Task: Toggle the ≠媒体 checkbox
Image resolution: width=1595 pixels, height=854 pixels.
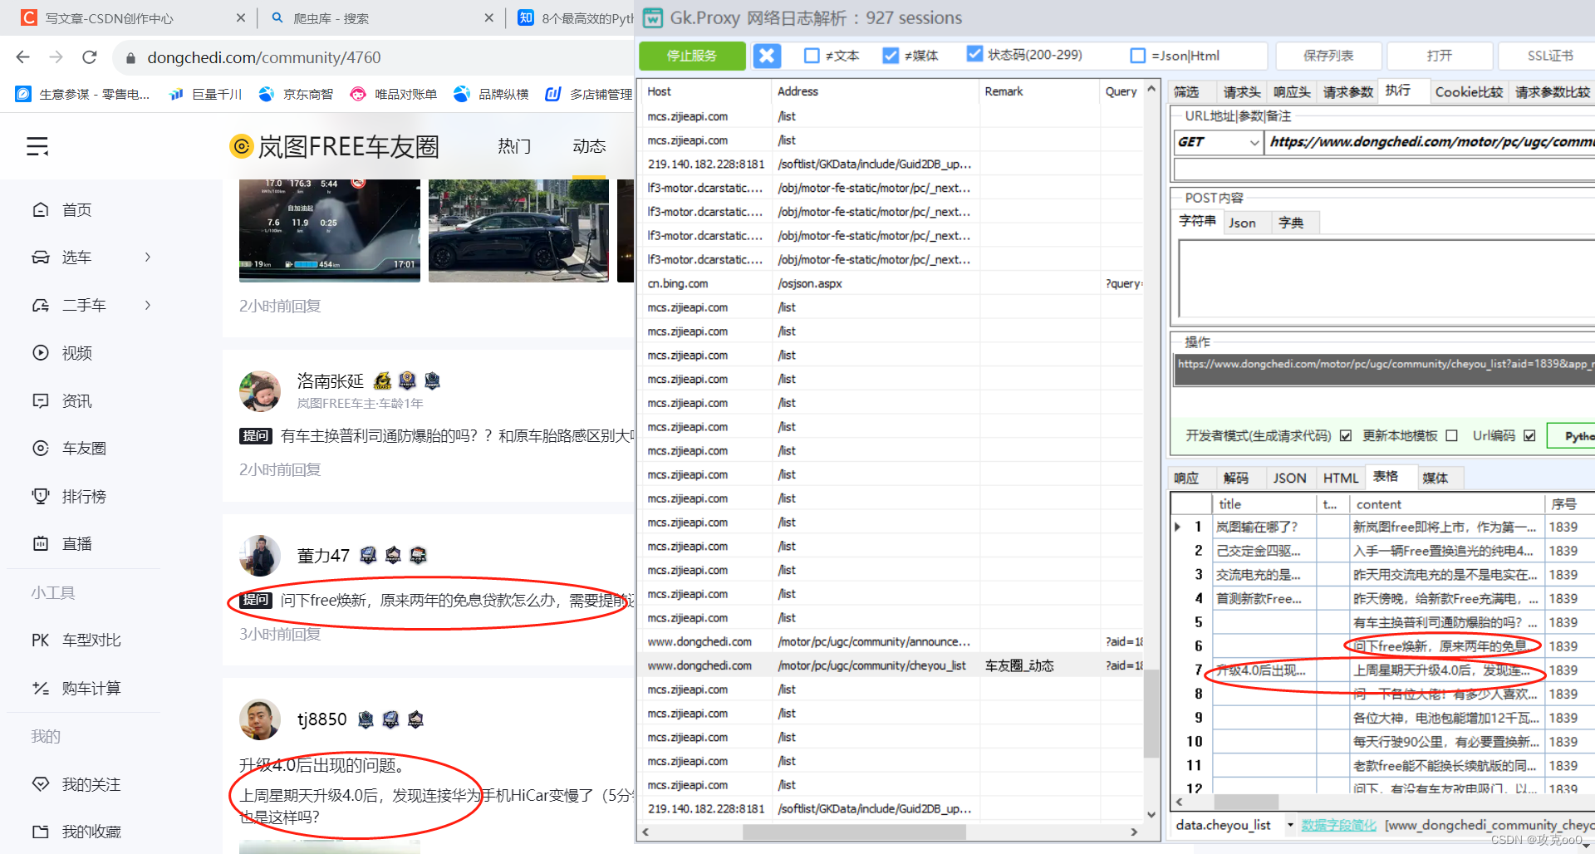Action: [x=891, y=56]
